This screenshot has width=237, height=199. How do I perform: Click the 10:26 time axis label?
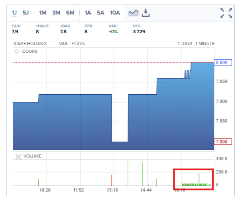(45, 190)
